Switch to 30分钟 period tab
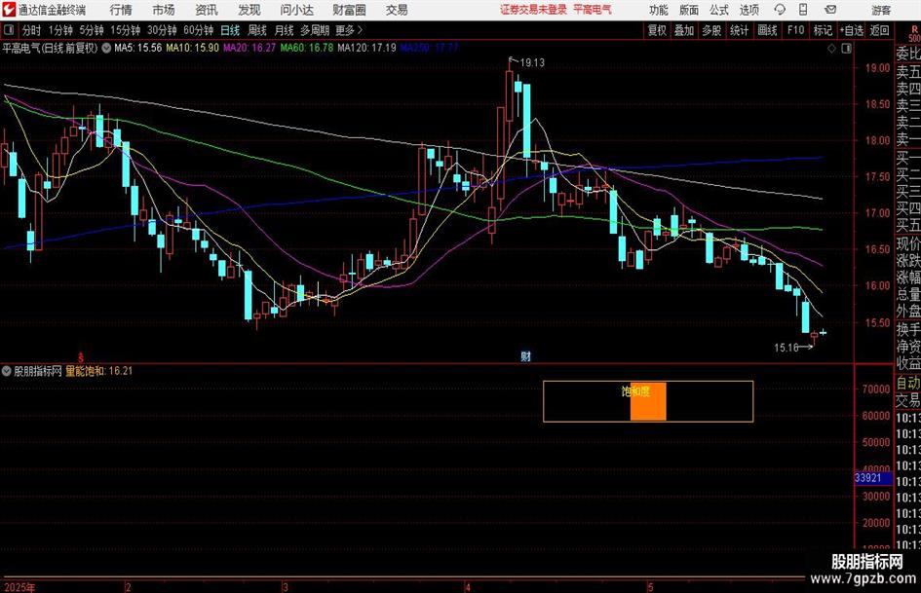921x593 pixels. tap(162, 30)
